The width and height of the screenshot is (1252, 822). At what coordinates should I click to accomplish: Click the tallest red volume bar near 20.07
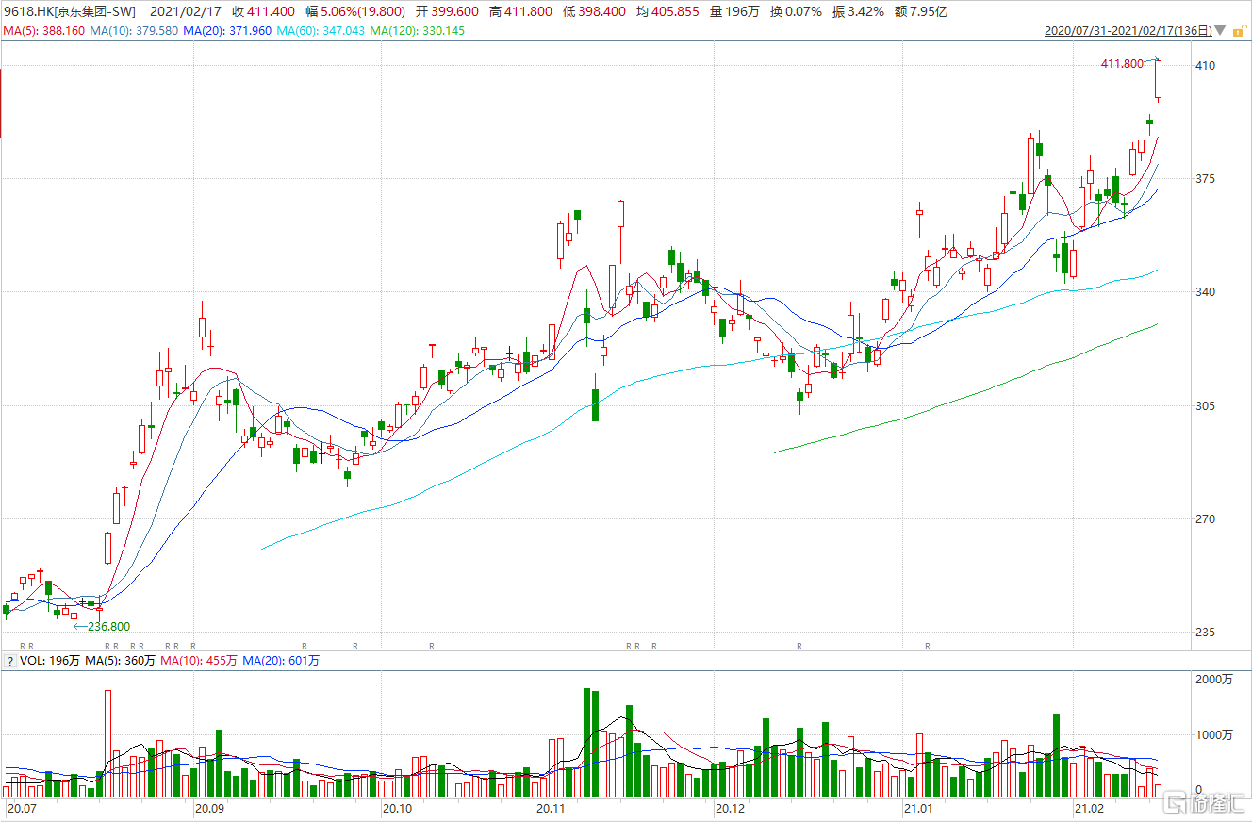coord(107,745)
